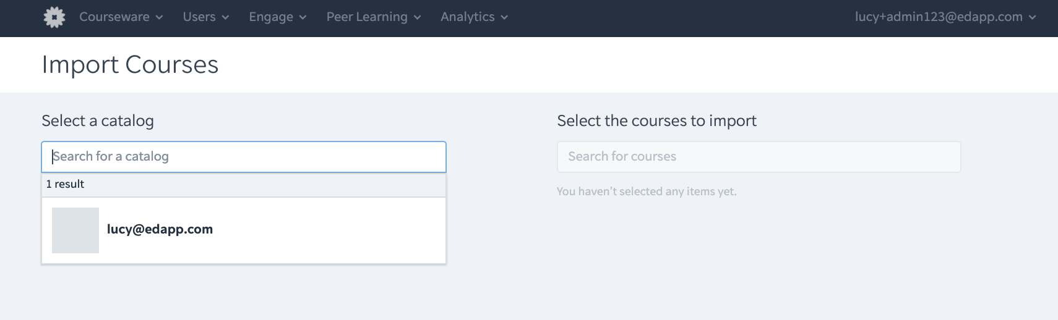Expand the Courseware dropdown chevron

pos(159,18)
